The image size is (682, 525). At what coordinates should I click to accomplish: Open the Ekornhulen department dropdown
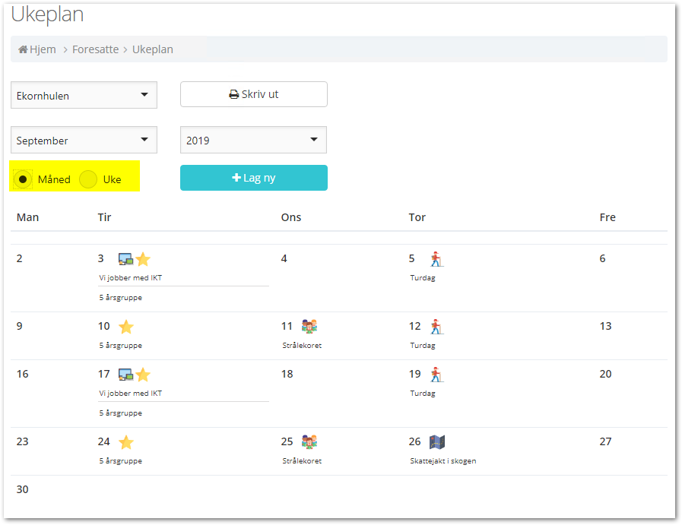point(84,96)
